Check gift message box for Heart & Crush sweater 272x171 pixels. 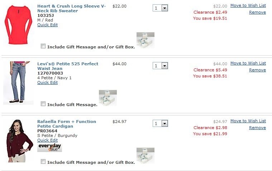(x=43, y=46)
